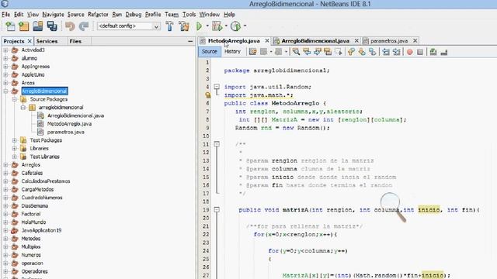Click the Previous Bookmark editor icon
This screenshot has height=279, width=497.
click(351, 52)
